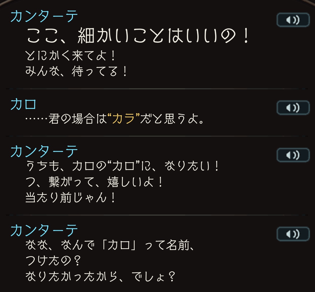Image resolution: width=315 pixels, height=292 pixels.
Task: Click the yellow highlighted word 'カラ'
Action: 124,119
